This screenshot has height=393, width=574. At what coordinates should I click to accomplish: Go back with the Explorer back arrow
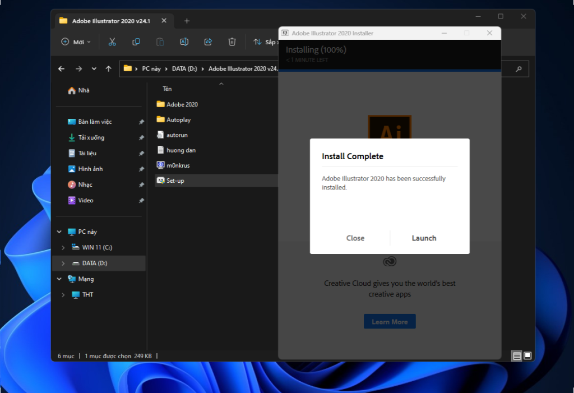tap(62, 69)
